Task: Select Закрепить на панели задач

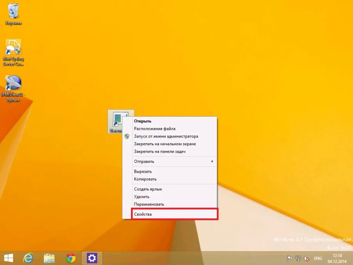Action: click(x=170, y=152)
